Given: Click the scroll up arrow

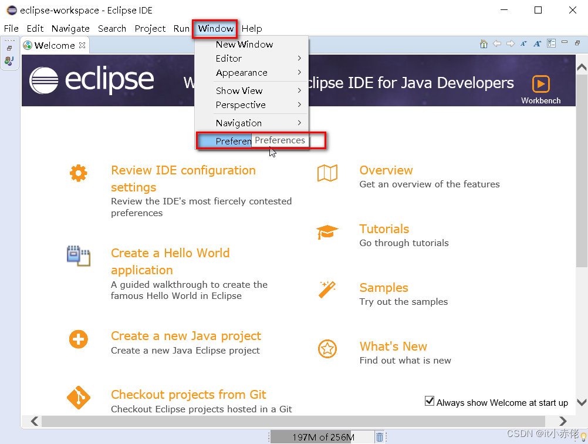Looking at the screenshot, I should coord(582,67).
